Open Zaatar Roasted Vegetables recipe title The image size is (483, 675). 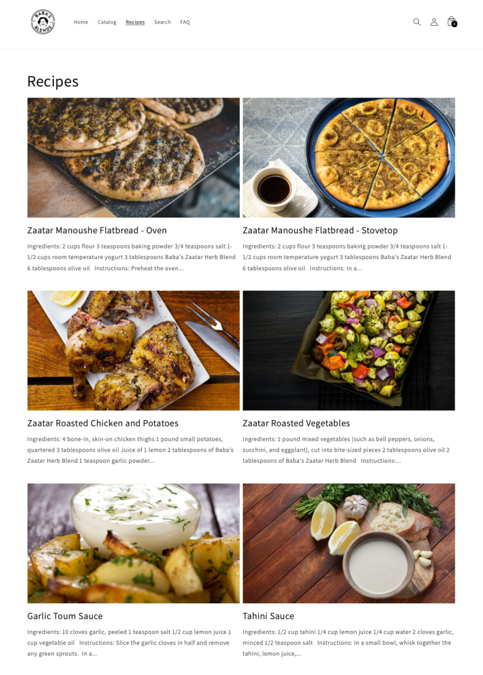point(296,423)
